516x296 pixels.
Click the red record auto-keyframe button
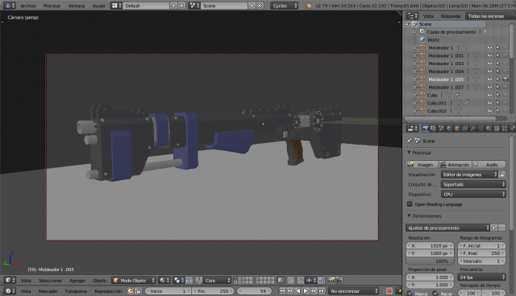[x=389, y=290]
